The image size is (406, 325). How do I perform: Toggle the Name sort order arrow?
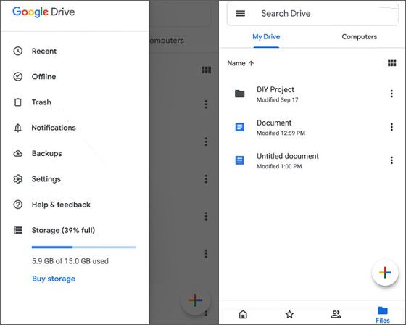click(251, 63)
